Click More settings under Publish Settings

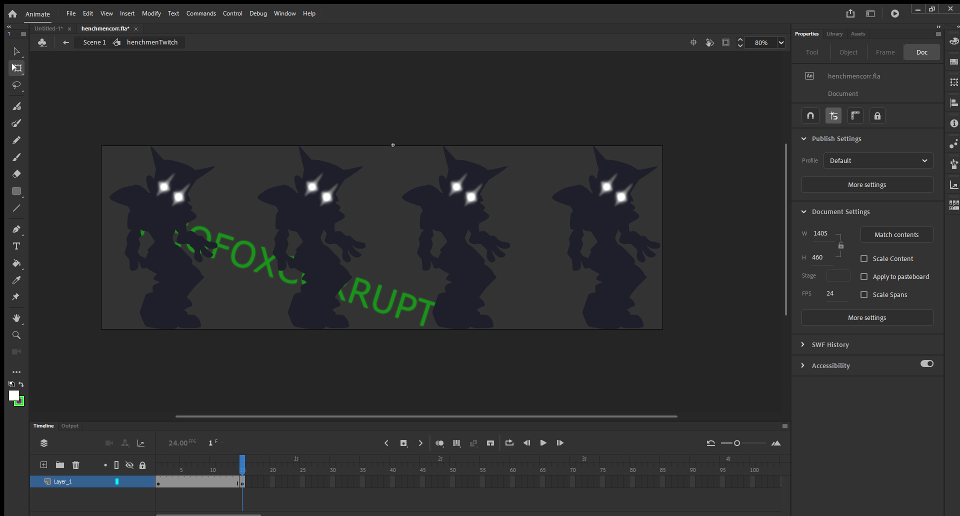pyautogui.click(x=867, y=184)
